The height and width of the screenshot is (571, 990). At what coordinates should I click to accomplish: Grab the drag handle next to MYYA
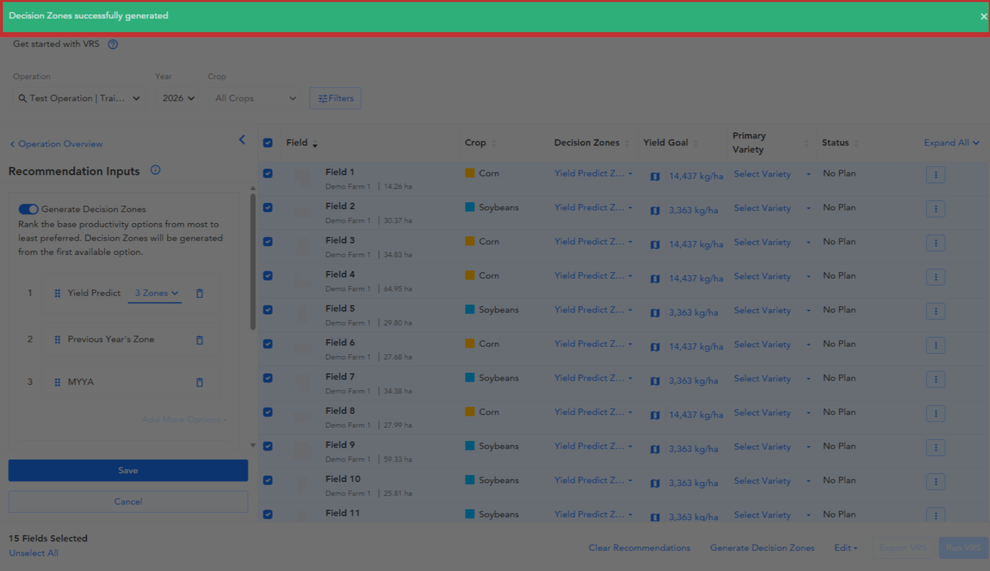58,382
